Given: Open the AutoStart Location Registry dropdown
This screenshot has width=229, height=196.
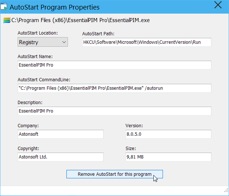Looking at the screenshot, I should (x=43, y=42).
